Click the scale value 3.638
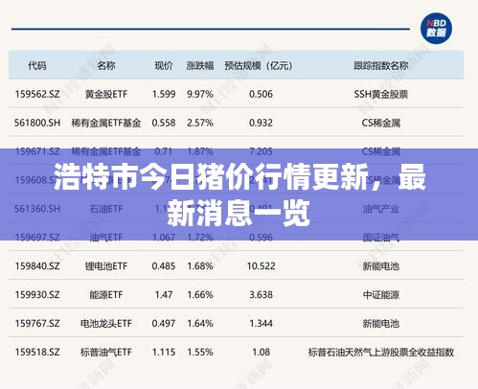 (x=261, y=295)
